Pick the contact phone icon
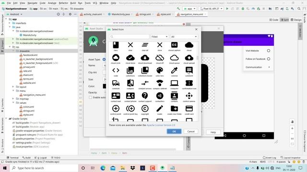The height and width of the screenshot is (172, 307). tap(130, 96)
